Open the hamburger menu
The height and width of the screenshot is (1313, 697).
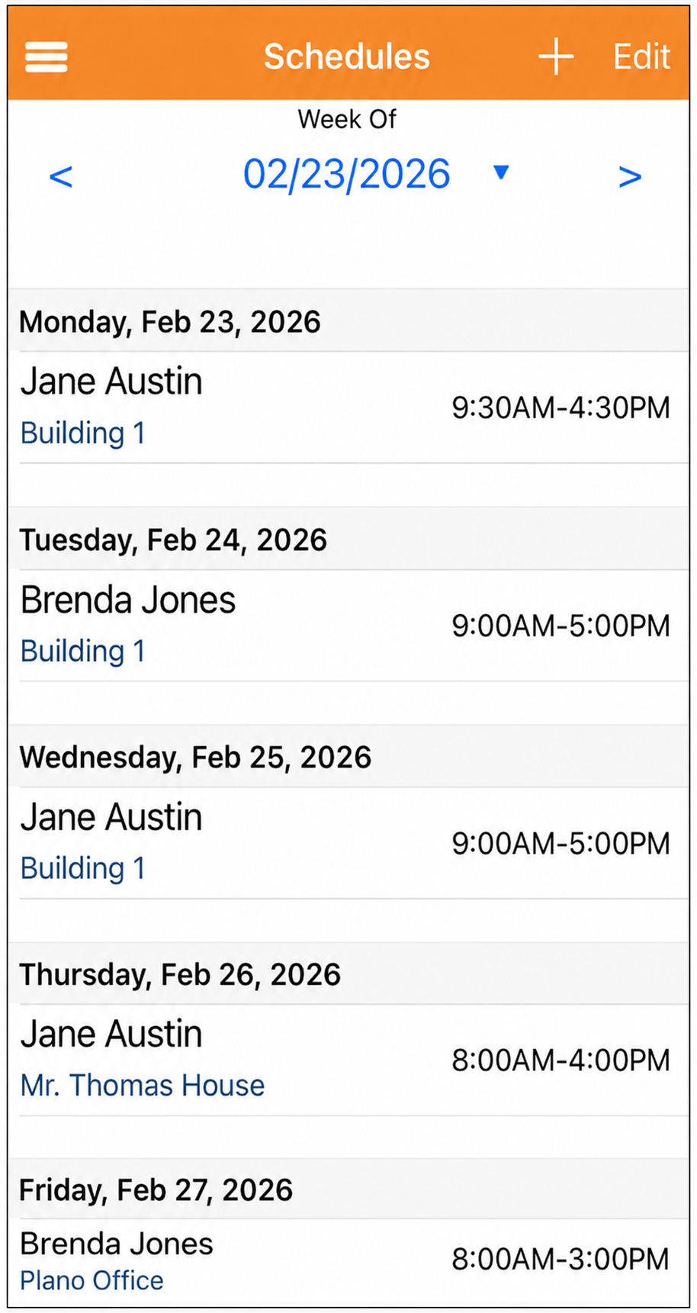(46, 56)
